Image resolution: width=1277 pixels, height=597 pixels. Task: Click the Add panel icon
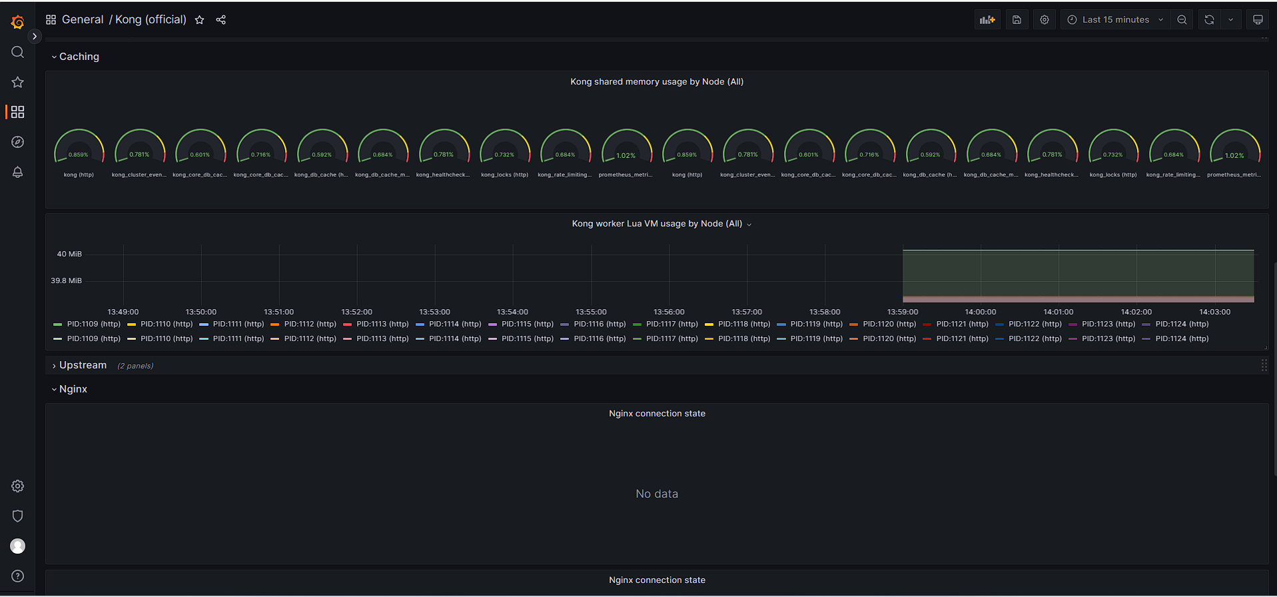[987, 20]
